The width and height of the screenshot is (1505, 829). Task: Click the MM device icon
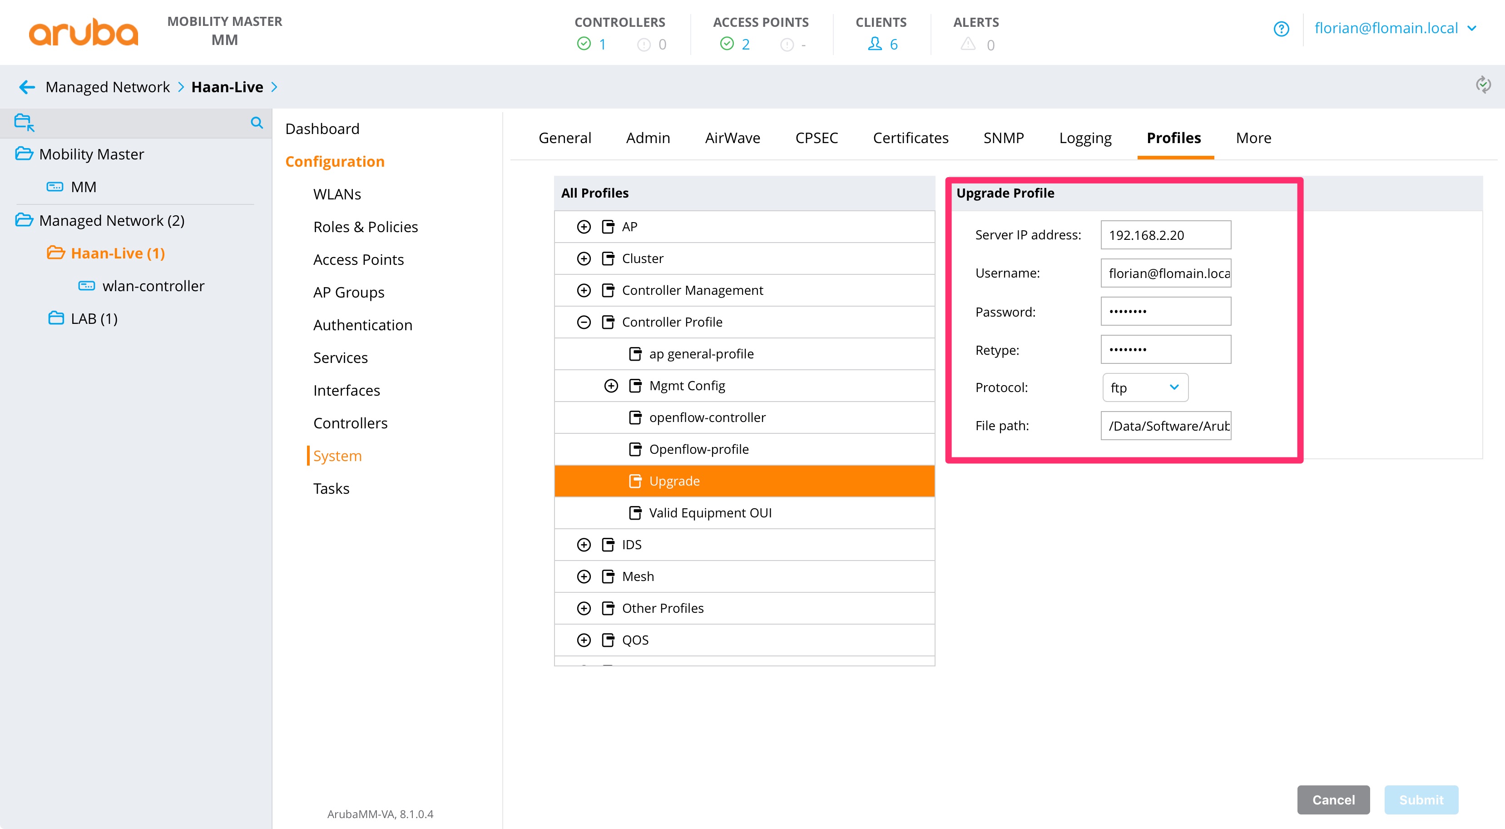[x=55, y=187]
